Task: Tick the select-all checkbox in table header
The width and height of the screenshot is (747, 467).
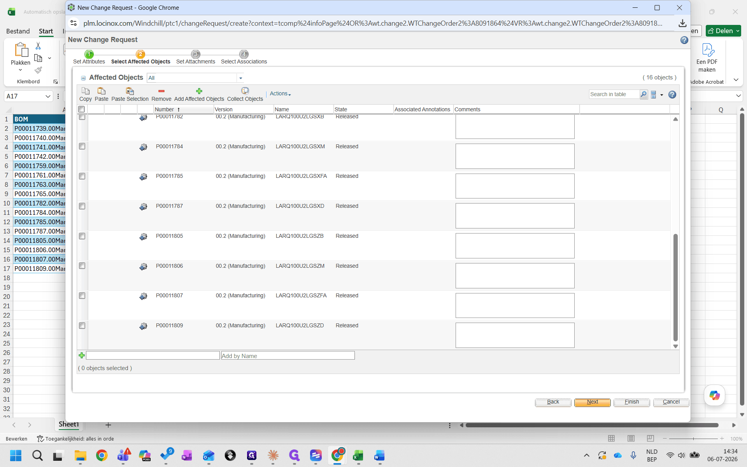Action: (x=82, y=109)
